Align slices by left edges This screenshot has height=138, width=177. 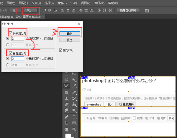click(63, 10)
